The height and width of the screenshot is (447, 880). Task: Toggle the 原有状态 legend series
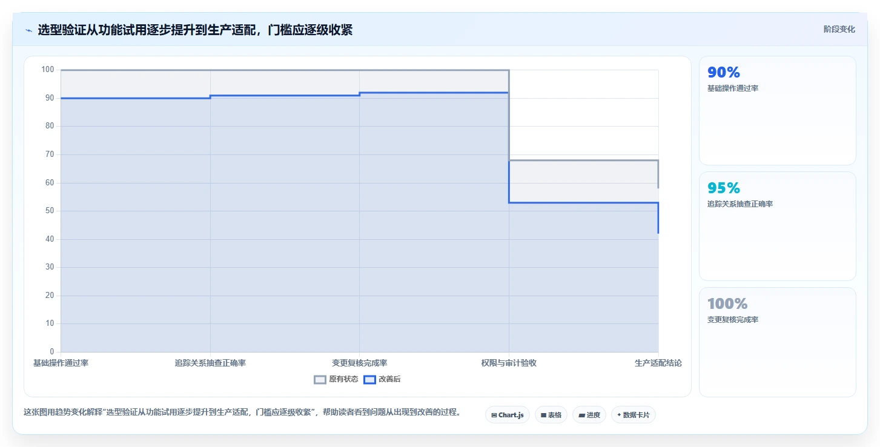click(x=336, y=380)
